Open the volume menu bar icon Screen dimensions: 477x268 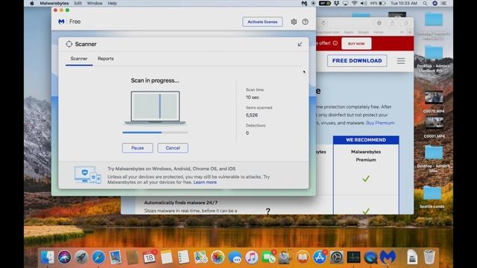(x=364, y=3)
